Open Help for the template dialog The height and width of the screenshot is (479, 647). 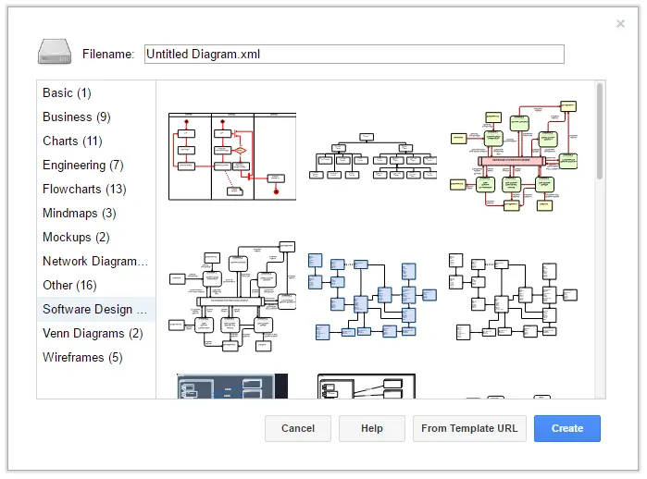coord(372,428)
